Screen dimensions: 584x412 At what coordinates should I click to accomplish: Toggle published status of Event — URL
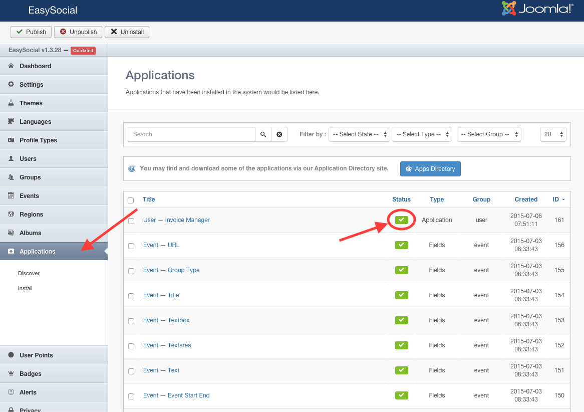(402, 245)
